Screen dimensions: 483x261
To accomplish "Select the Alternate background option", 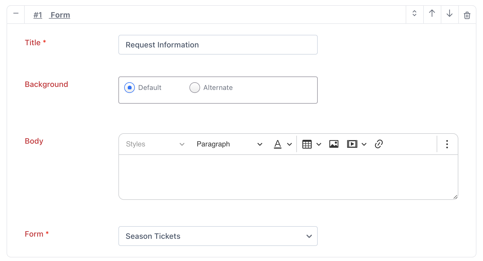I will click(195, 88).
